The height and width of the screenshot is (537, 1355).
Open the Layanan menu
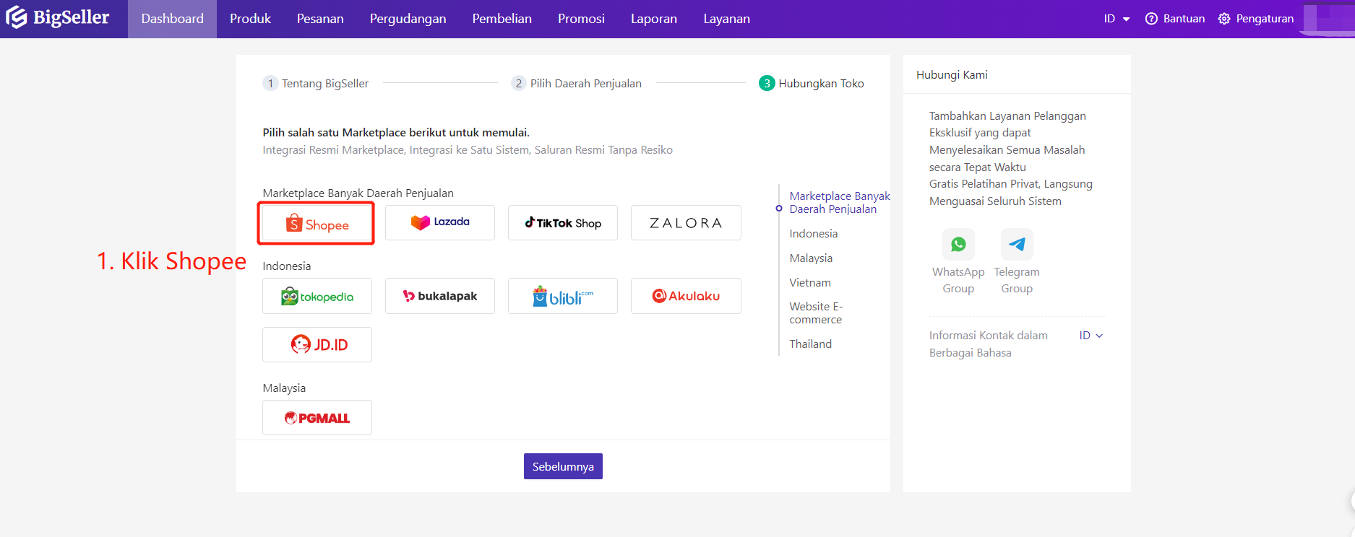tap(726, 19)
